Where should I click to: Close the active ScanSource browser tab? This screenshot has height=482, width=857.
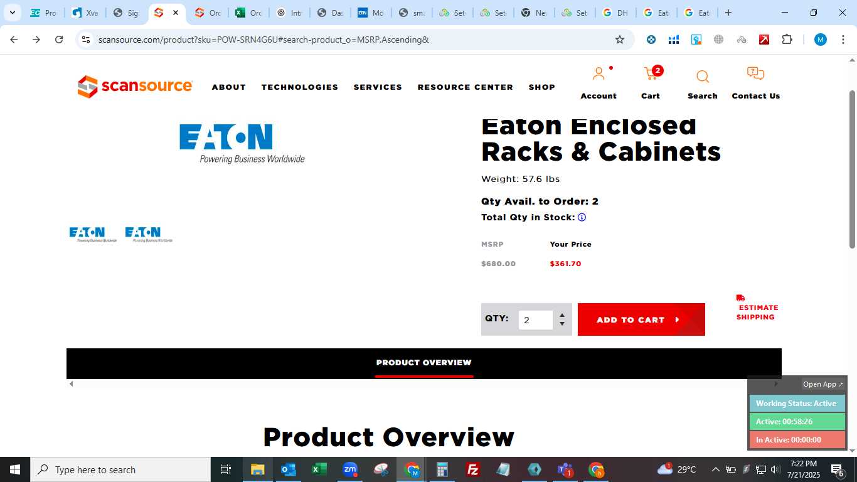point(176,13)
